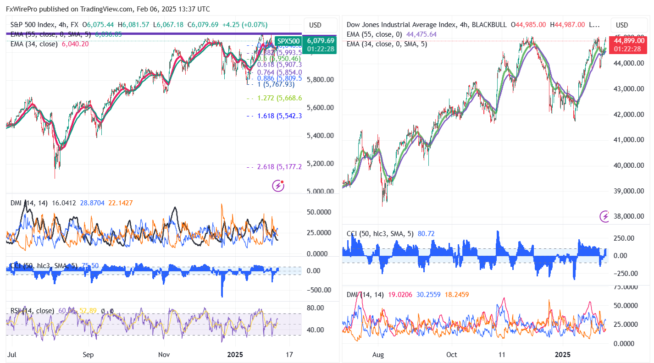Click the 80.00 RSI axis label
Screen dimensions: 654x363
(x=316, y=308)
